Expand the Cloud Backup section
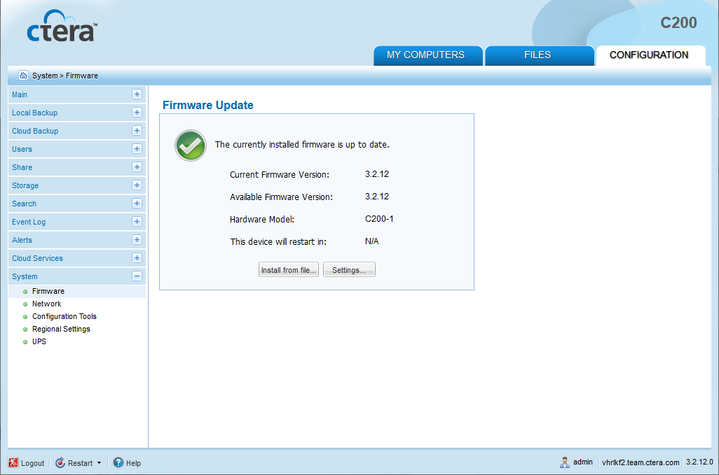This screenshot has width=719, height=475. tap(137, 131)
